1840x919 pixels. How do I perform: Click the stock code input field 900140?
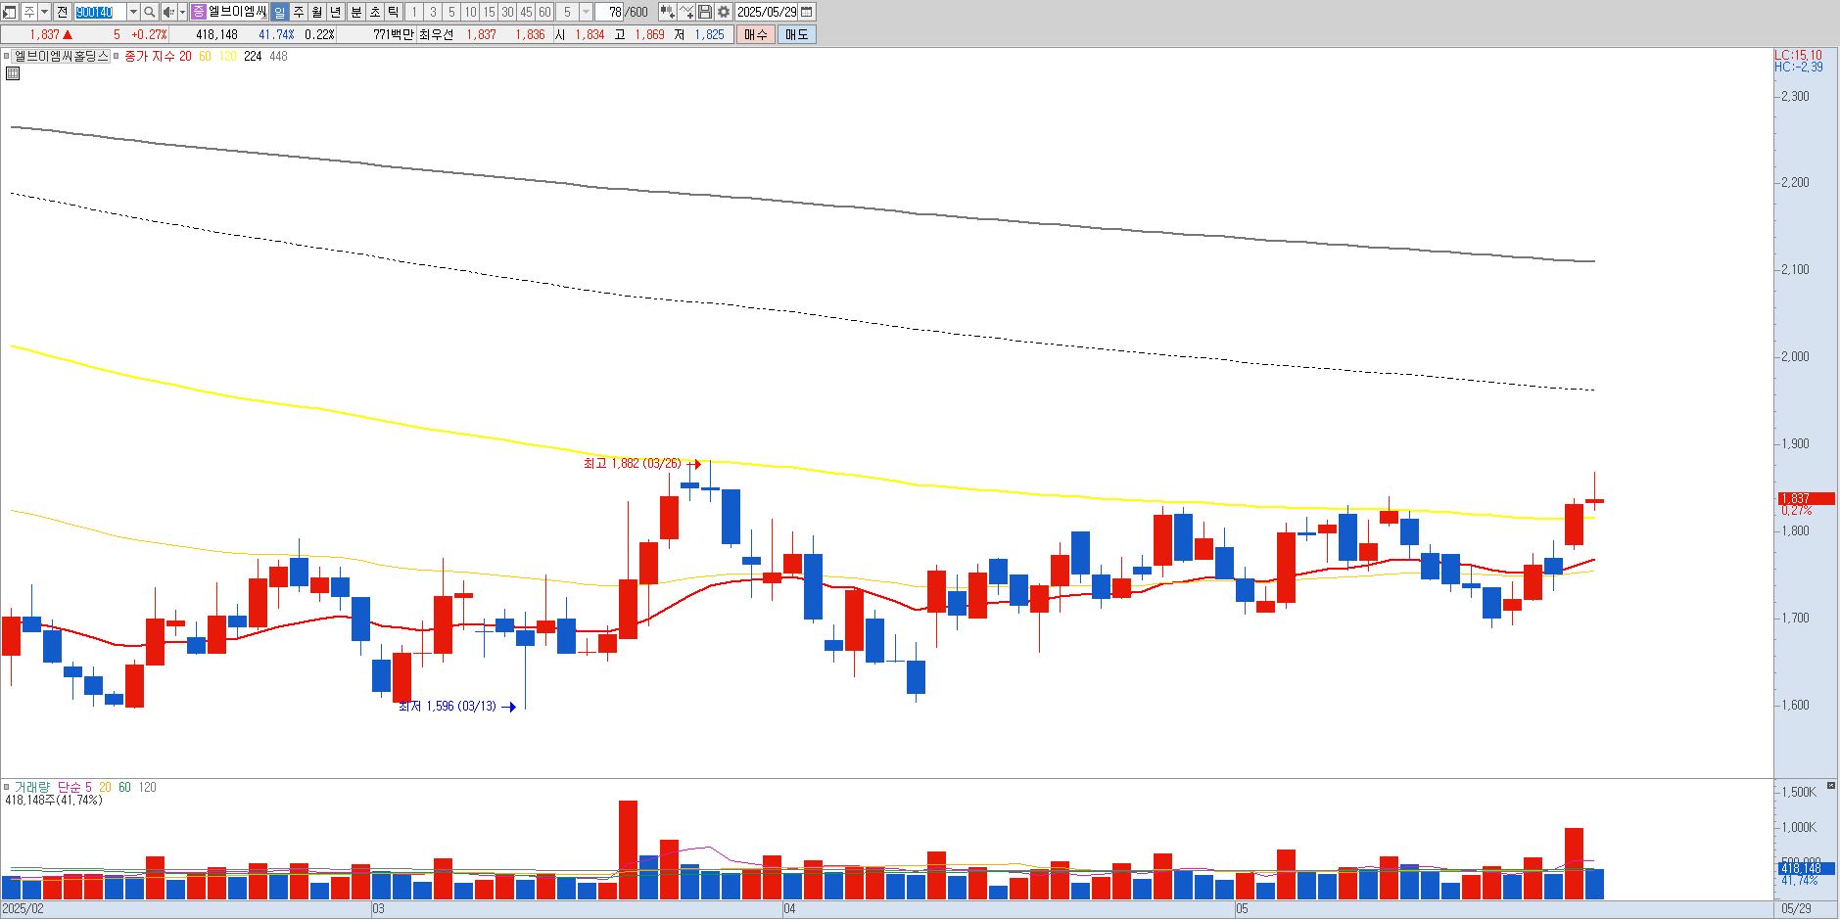tap(100, 12)
